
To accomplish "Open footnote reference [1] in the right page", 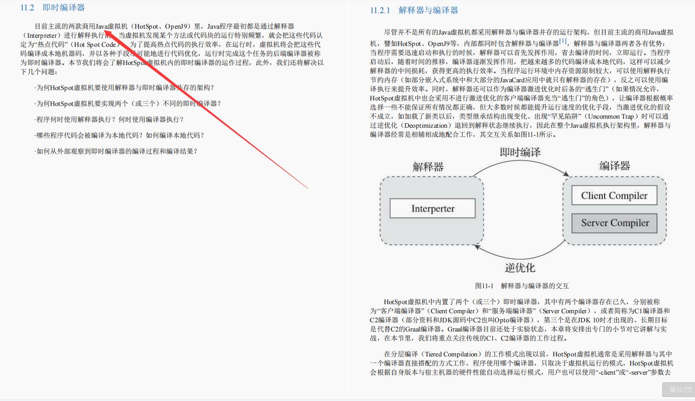I will (563, 41).
